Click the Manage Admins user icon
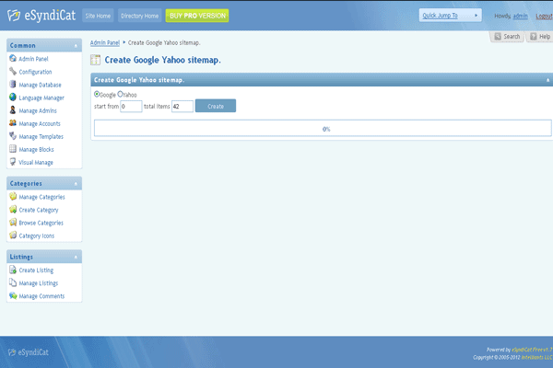This screenshot has height=368, width=553. click(12, 110)
